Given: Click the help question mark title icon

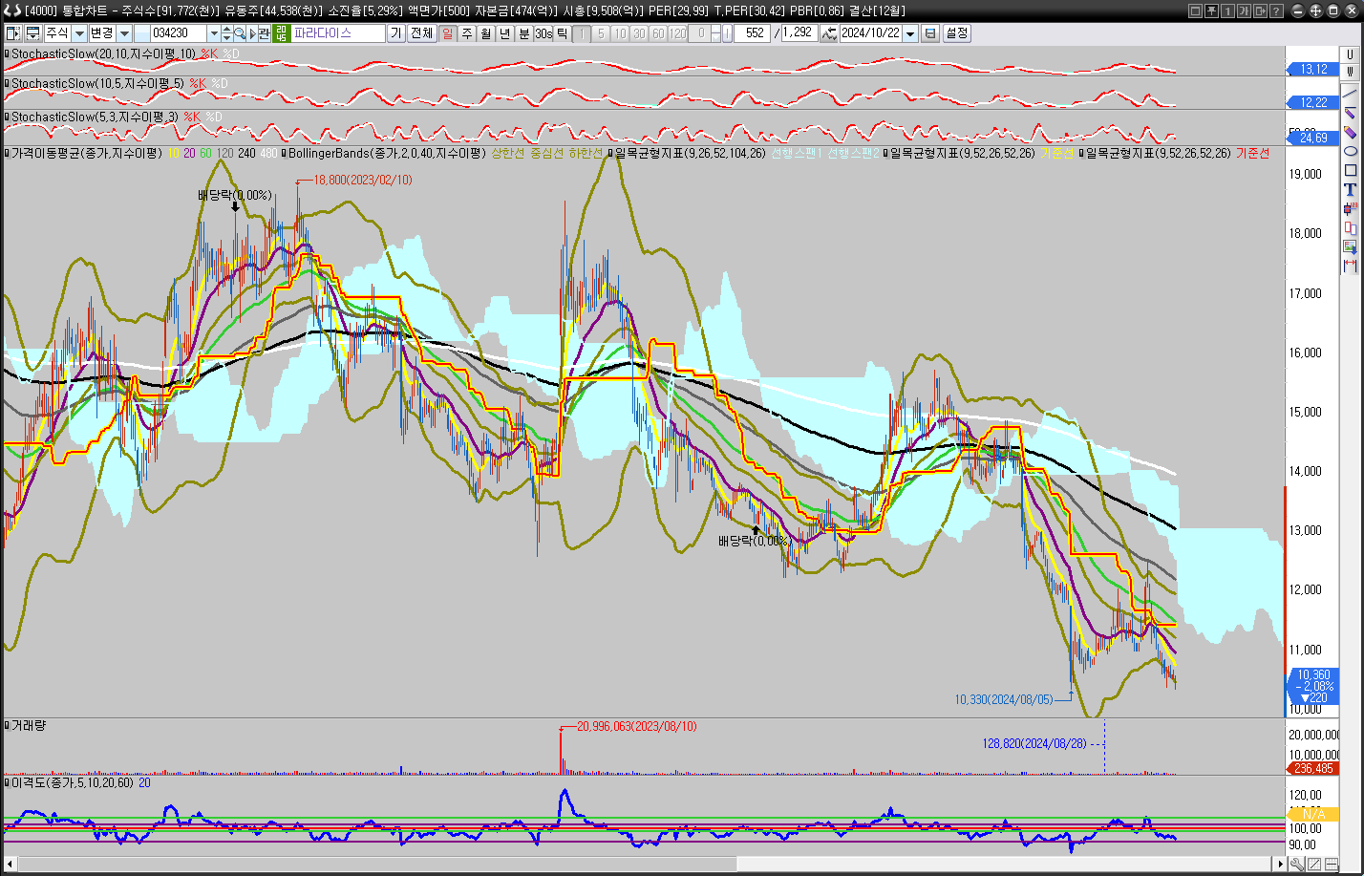Looking at the screenshot, I should 1276,11.
